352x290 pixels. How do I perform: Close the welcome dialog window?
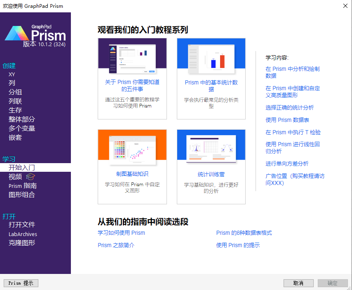click(345, 6)
